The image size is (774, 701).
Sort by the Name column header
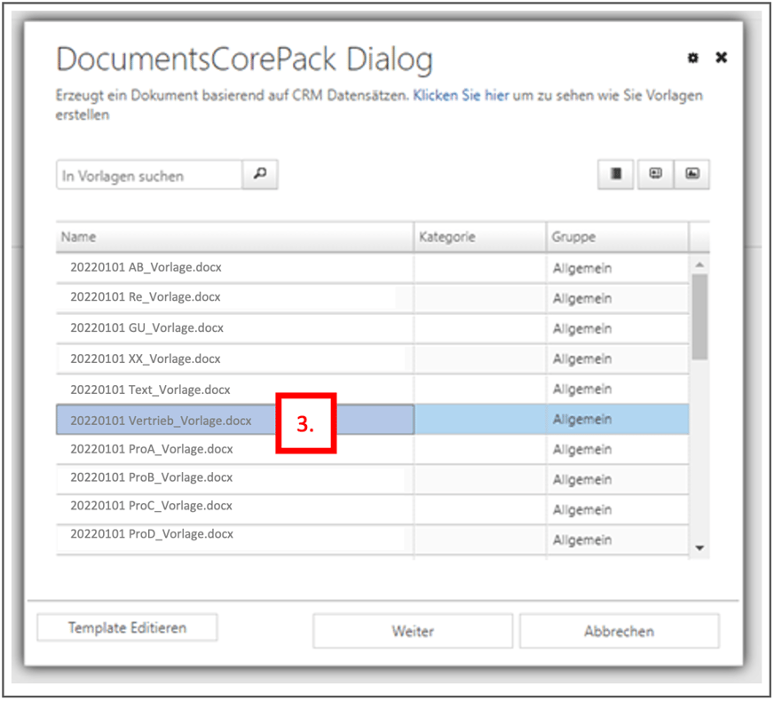(x=234, y=237)
